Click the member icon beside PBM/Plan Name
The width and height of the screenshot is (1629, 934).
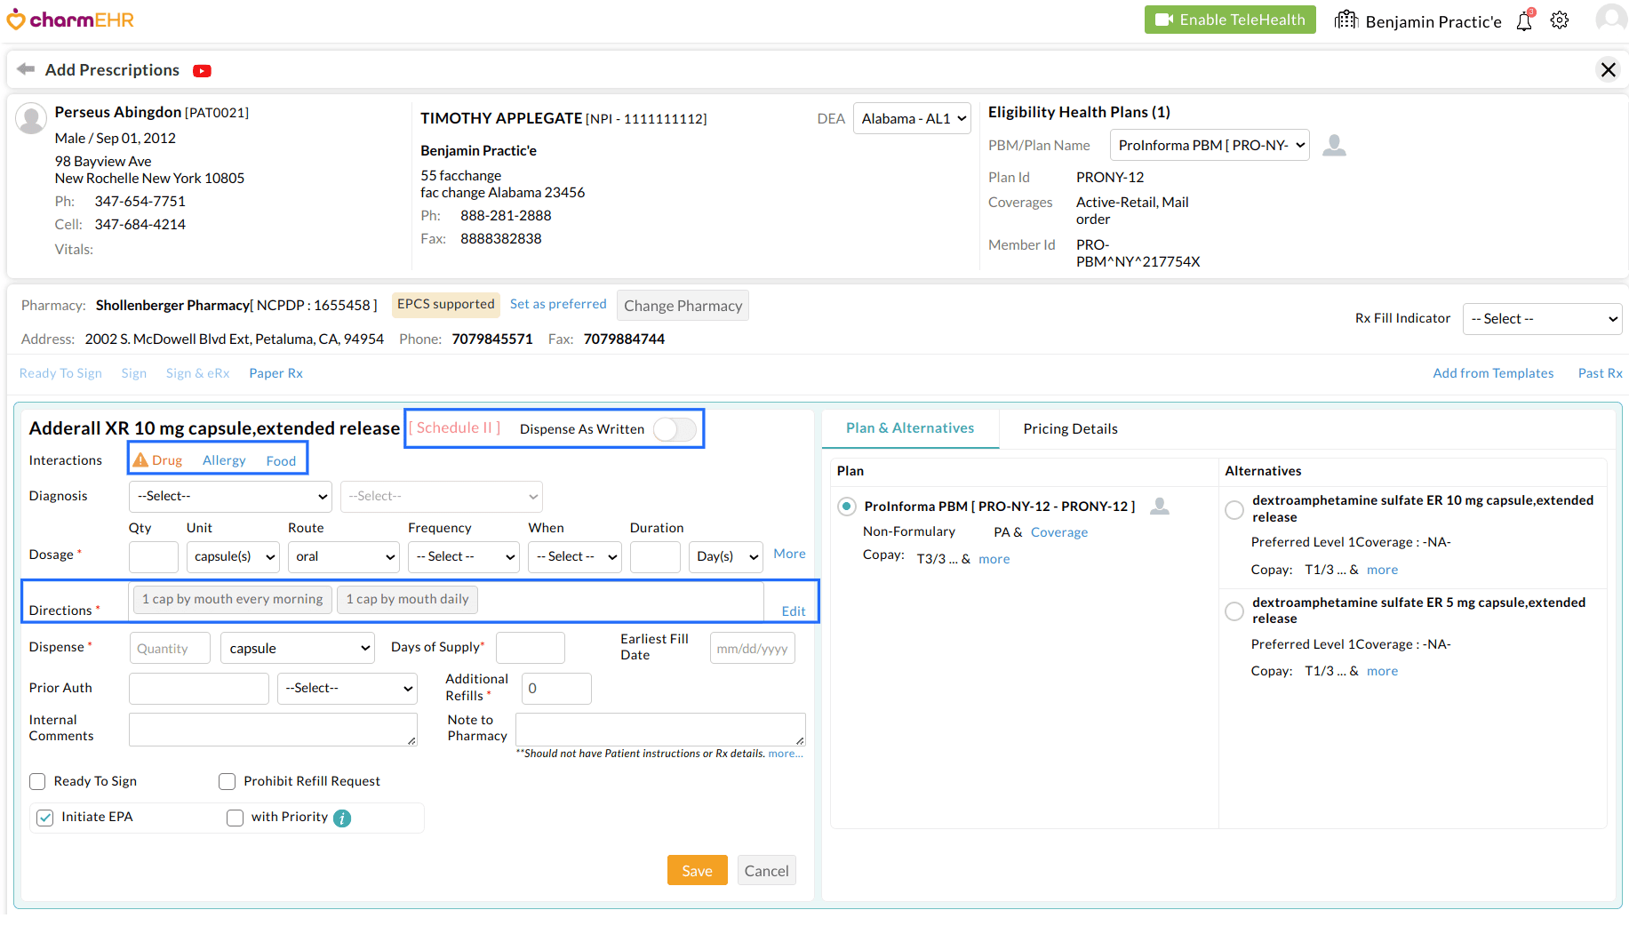point(1334,145)
